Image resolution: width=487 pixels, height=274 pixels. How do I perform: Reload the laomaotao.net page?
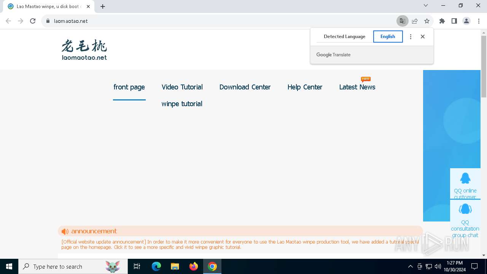33,21
